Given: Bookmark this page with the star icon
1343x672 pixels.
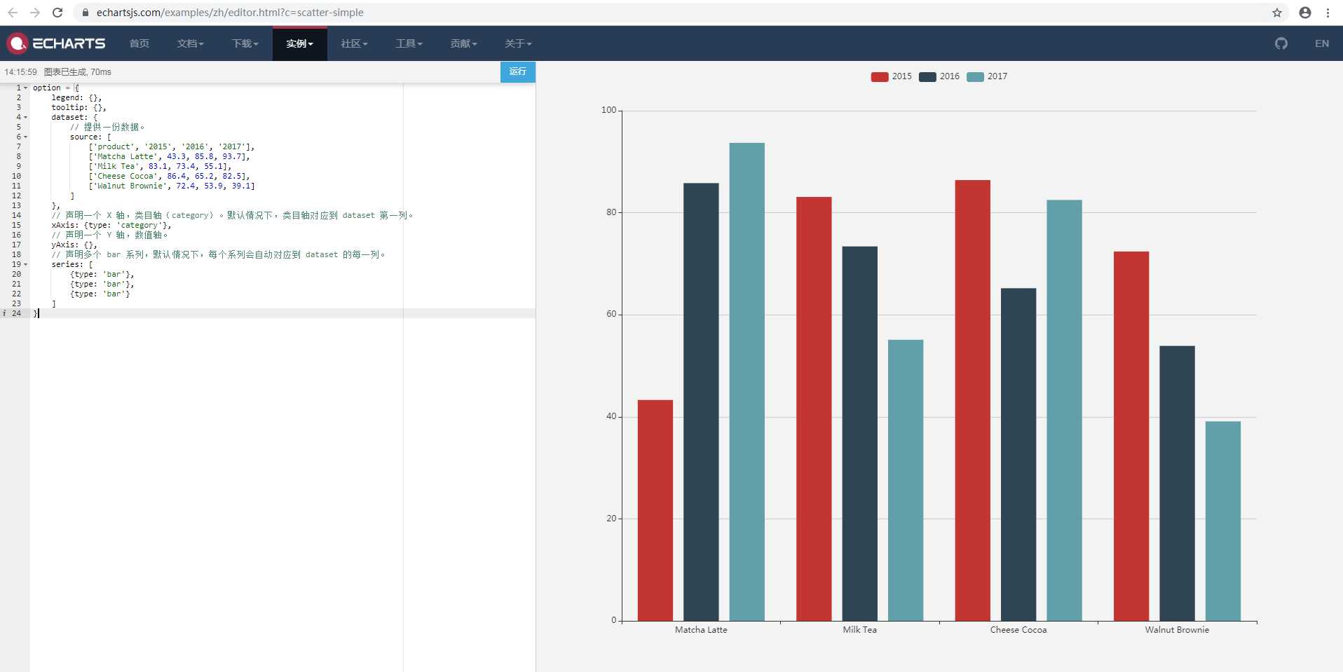Looking at the screenshot, I should pyautogui.click(x=1277, y=13).
